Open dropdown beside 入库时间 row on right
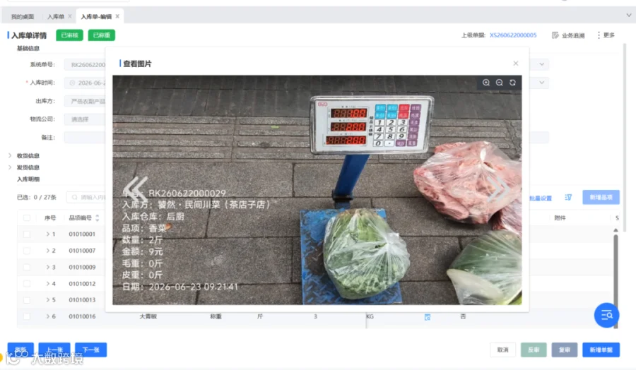The width and height of the screenshot is (636, 370). pyautogui.click(x=541, y=83)
